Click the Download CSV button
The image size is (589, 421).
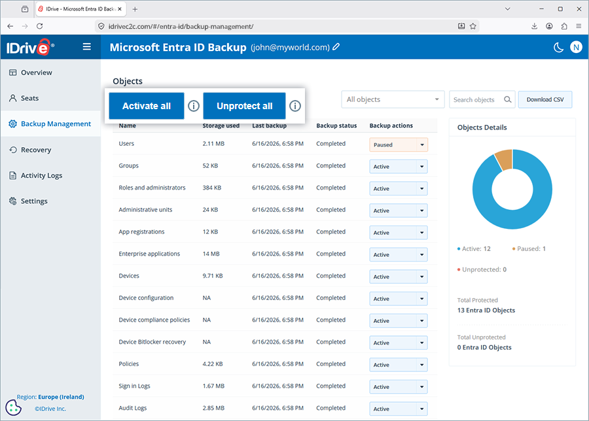545,99
